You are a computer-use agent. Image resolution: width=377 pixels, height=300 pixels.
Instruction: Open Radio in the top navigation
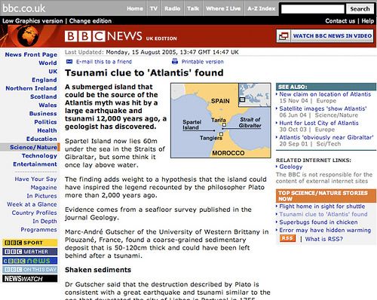[x=173, y=8]
